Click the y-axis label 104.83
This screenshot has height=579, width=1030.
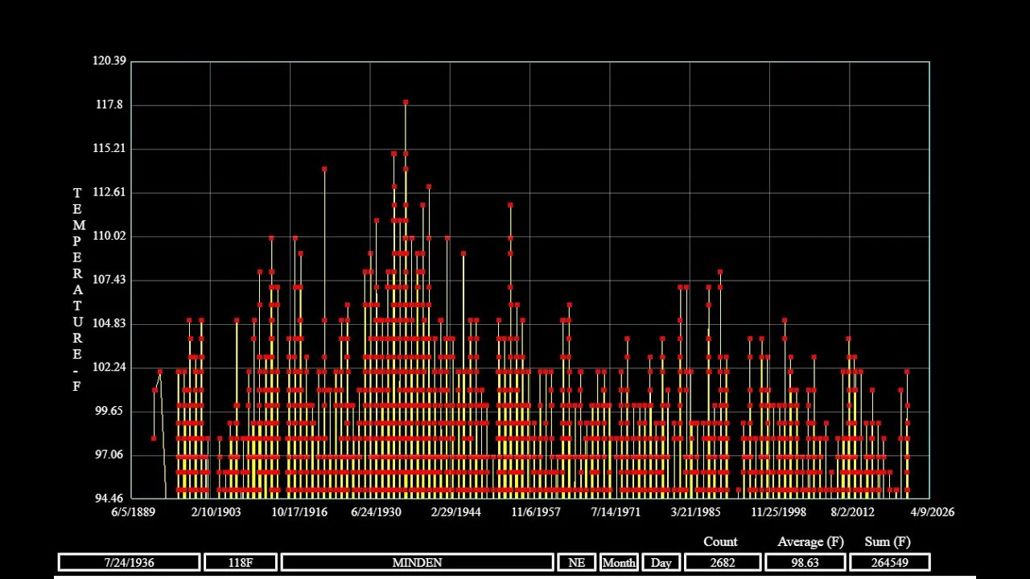[110, 323]
